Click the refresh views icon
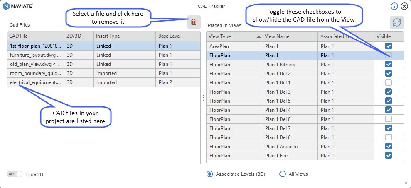 pos(397,22)
